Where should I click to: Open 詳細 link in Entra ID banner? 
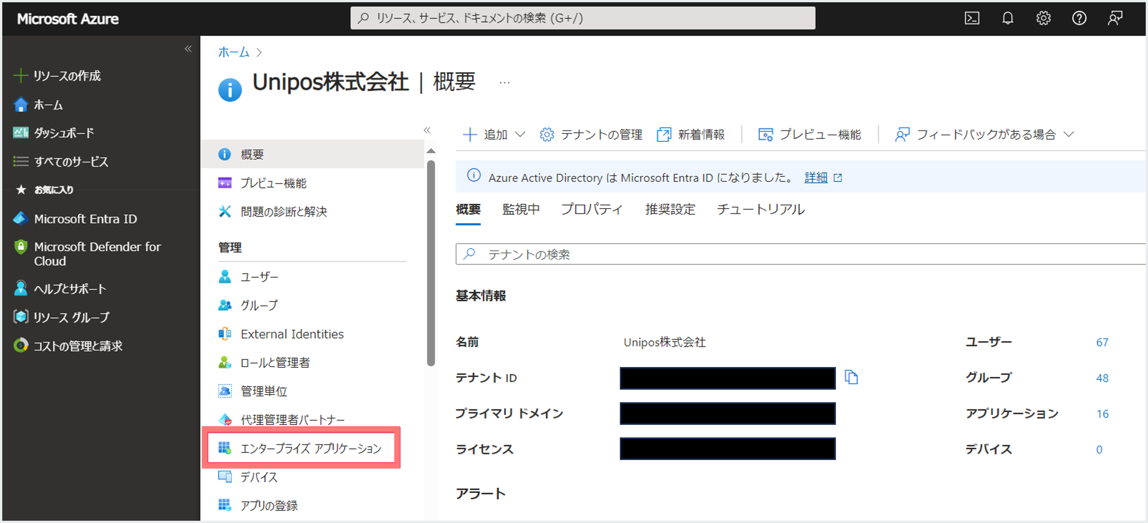coord(816,177)
